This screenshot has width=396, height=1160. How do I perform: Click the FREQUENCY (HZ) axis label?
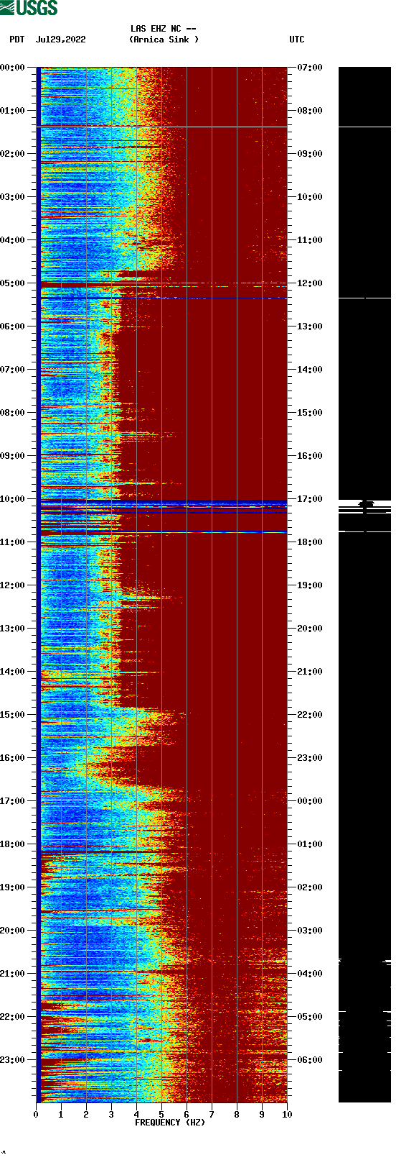click(x=170, y=1122)
